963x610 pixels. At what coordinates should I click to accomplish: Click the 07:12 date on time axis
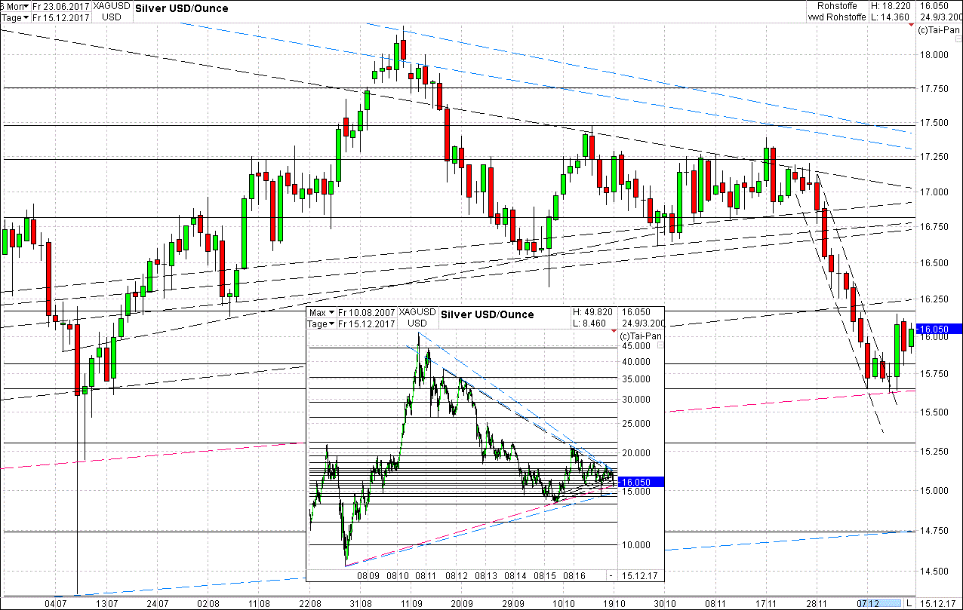[867, 603]
